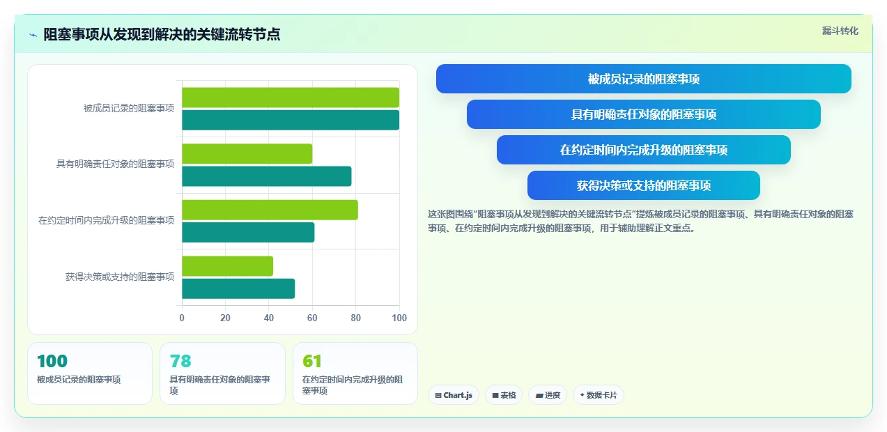Click teal bar for 获得决策或支持的阻塞事项
887x432 pixels.
[x=238, y=288]
